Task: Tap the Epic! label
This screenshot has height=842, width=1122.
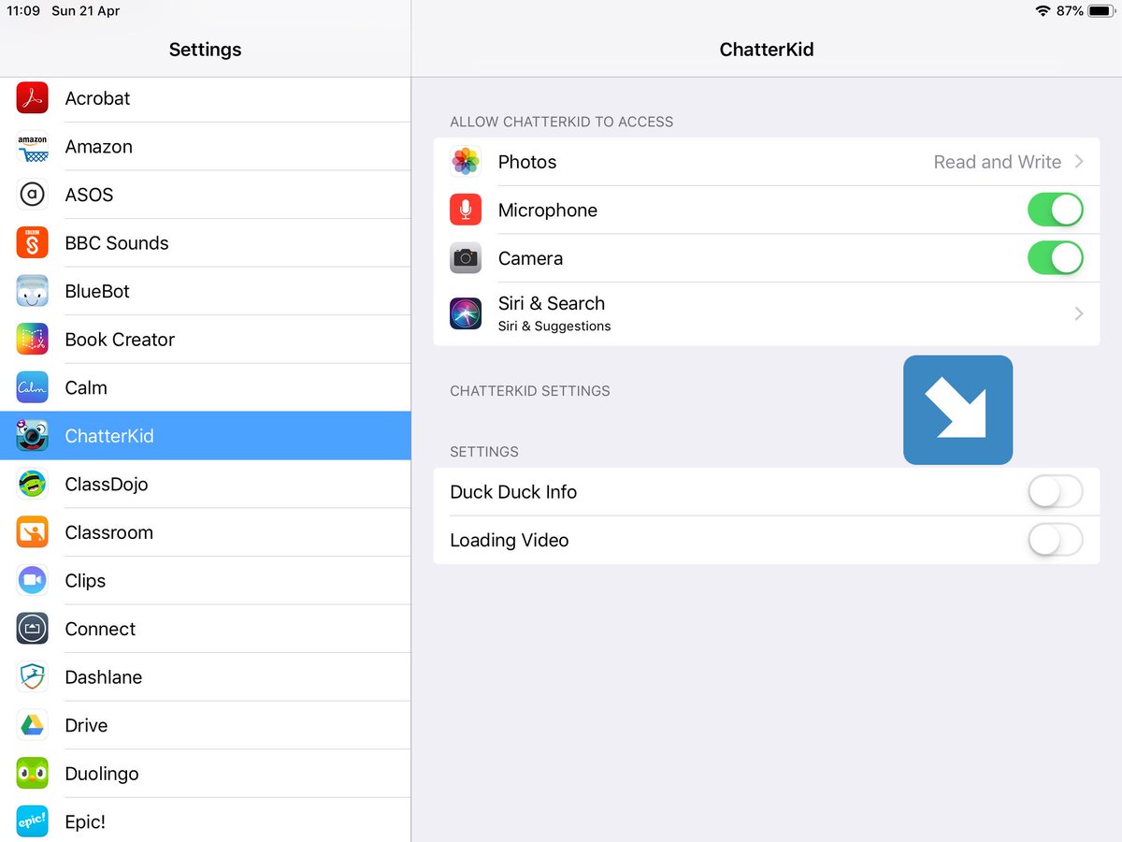Action: click(85, 822)
